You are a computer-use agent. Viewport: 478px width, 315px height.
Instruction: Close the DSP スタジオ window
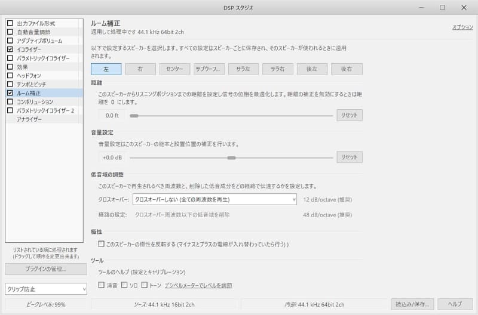(x=464, y=8)
